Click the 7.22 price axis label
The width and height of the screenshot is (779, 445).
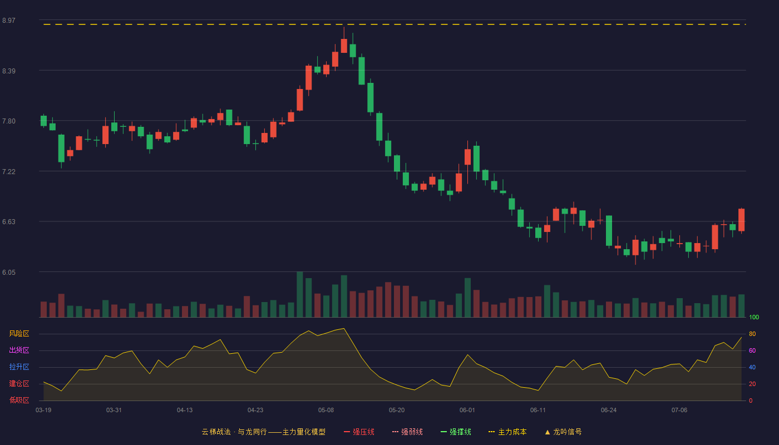coord(8,172)
